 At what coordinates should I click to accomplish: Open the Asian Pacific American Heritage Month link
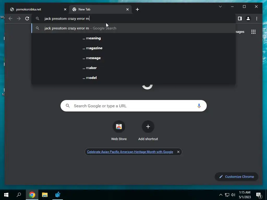tap(130, 152)
